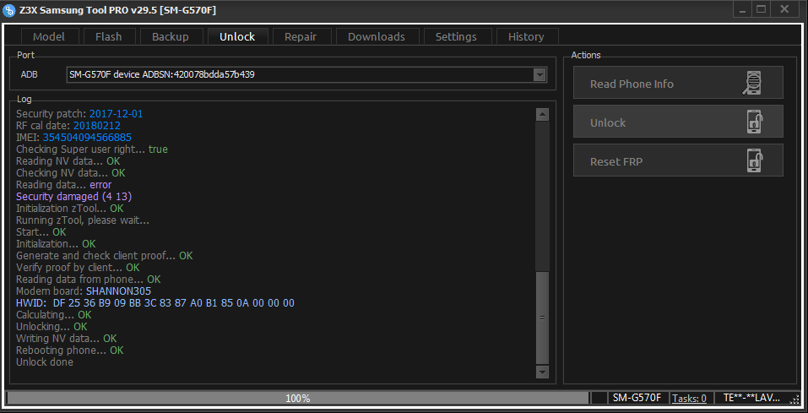The height and width of the screenshot is (413, 808).
Task: Click the Z3X app icon in title bar
Action: [x=8, y=10]
